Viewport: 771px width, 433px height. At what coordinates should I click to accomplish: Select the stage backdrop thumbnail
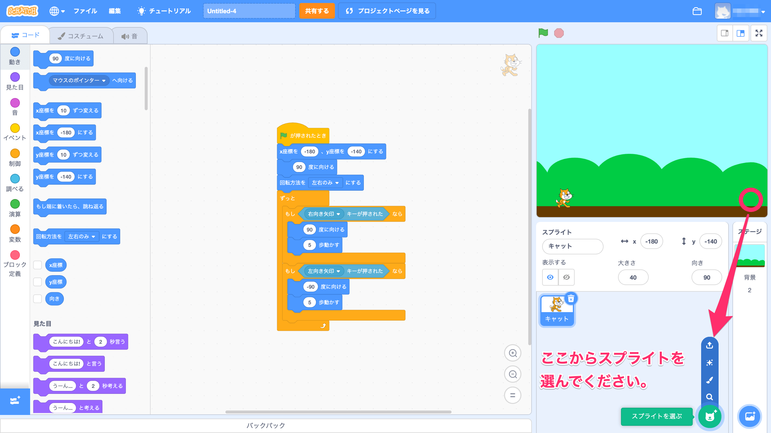click(750, 256)
